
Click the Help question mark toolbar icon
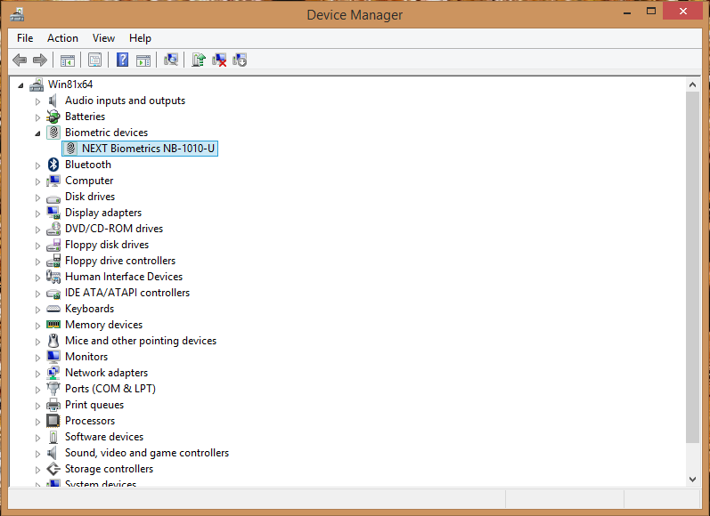[x=122, y=60]
